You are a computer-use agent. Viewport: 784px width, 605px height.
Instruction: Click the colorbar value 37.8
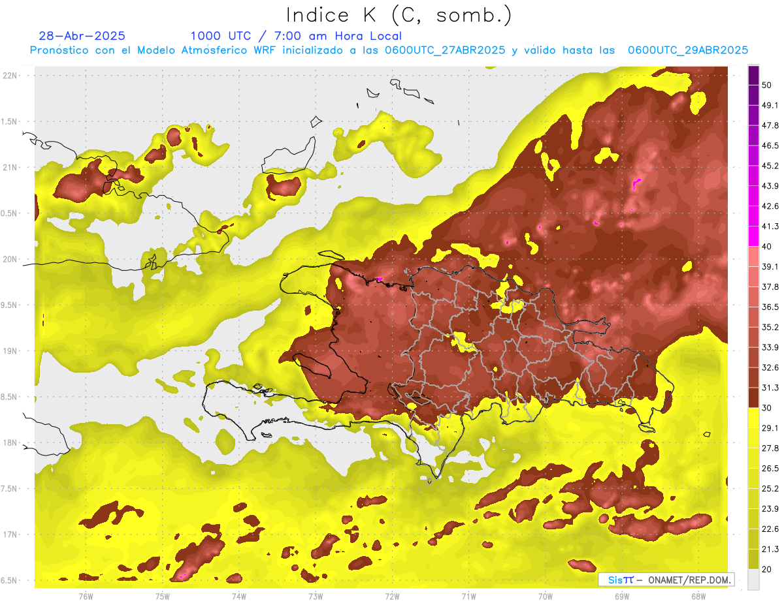pos(770,287)
